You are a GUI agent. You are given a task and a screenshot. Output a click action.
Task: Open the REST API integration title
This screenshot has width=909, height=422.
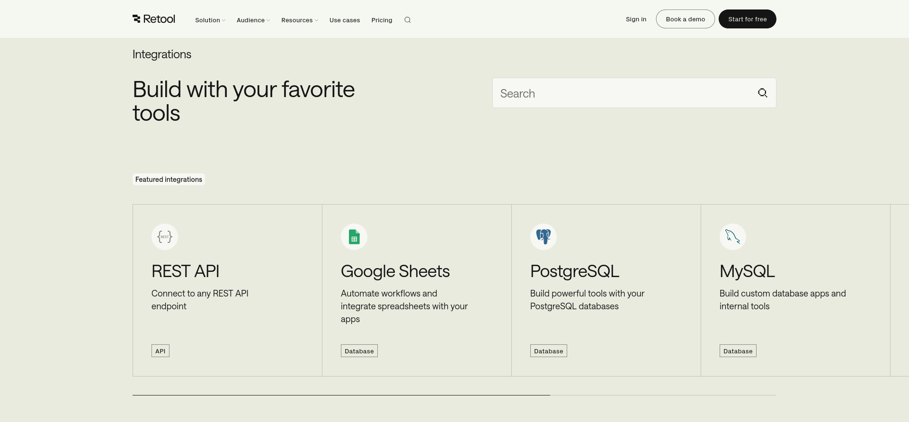point(185,271)
